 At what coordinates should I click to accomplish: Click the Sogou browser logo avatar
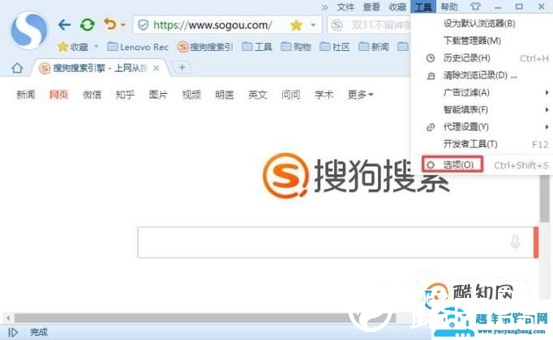pos(29,30)
